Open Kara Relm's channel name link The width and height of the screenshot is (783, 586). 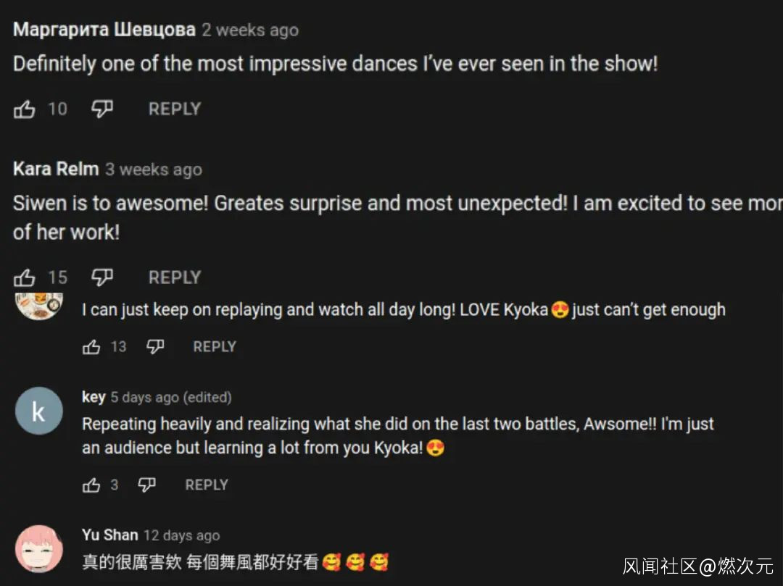tap(56, 169)
